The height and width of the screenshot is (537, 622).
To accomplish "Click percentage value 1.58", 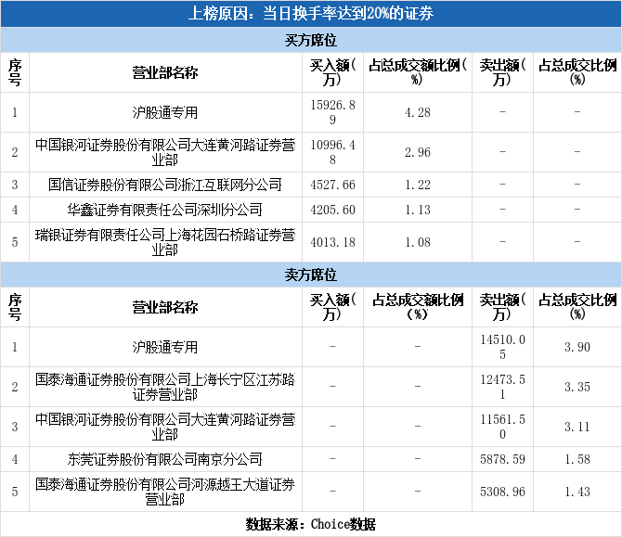I will coord(577,459).
